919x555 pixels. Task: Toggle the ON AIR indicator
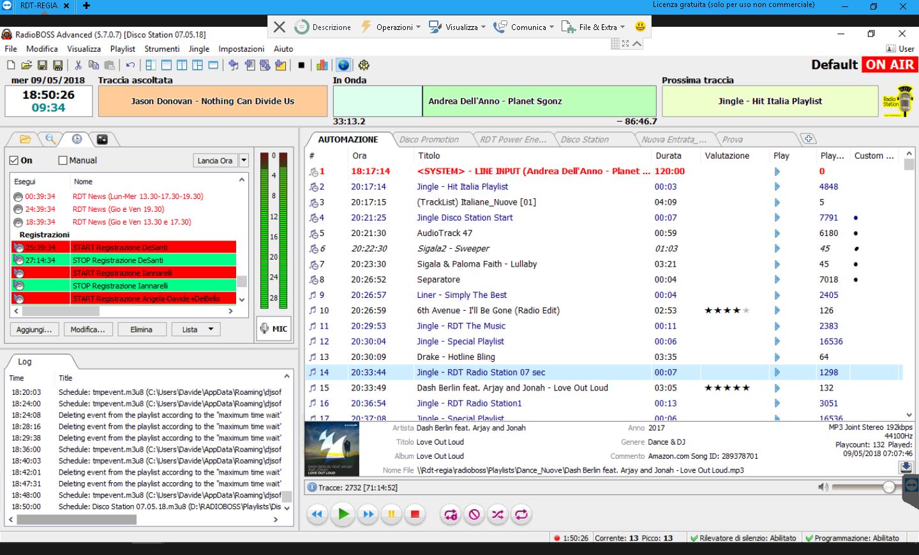pos(889,64)
